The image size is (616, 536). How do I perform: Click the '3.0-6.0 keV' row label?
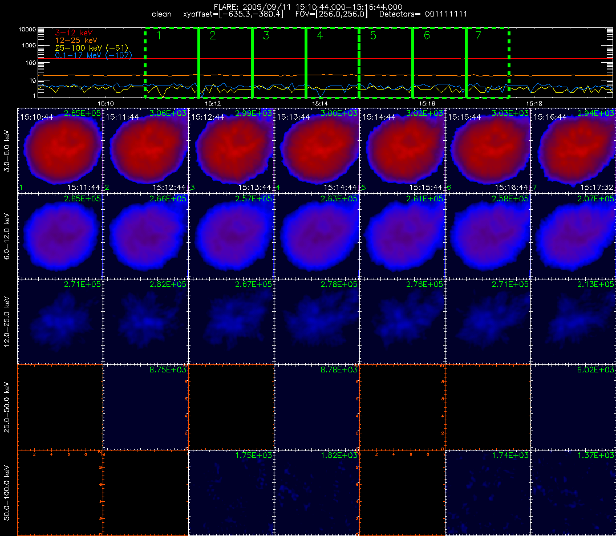pyautogui.click(x=7, y=151)
